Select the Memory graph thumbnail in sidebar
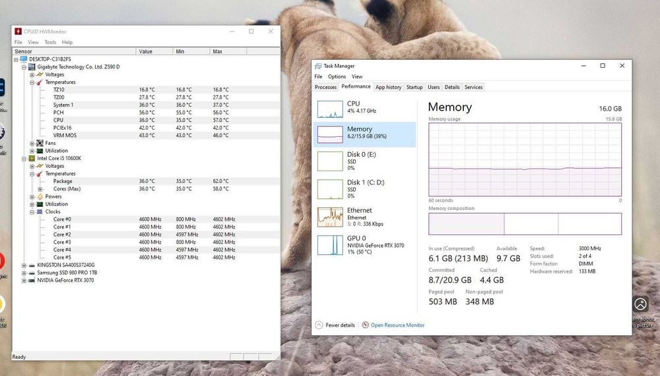 (x=330, y=135)
